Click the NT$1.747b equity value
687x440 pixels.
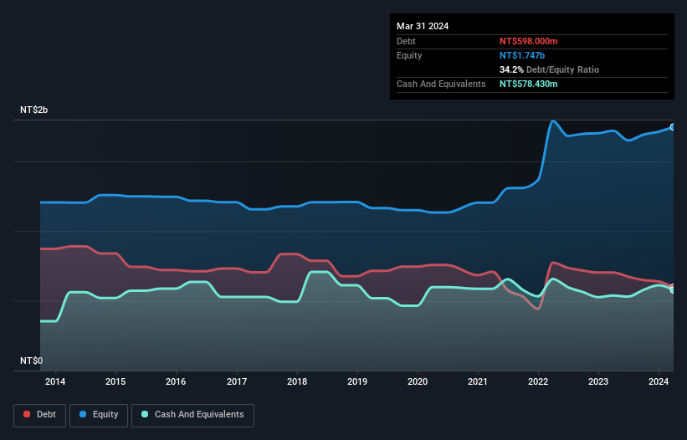point(522,55)
